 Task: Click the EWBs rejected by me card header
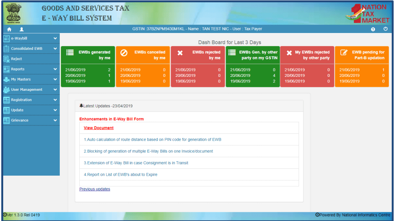(x=198, y=55)
